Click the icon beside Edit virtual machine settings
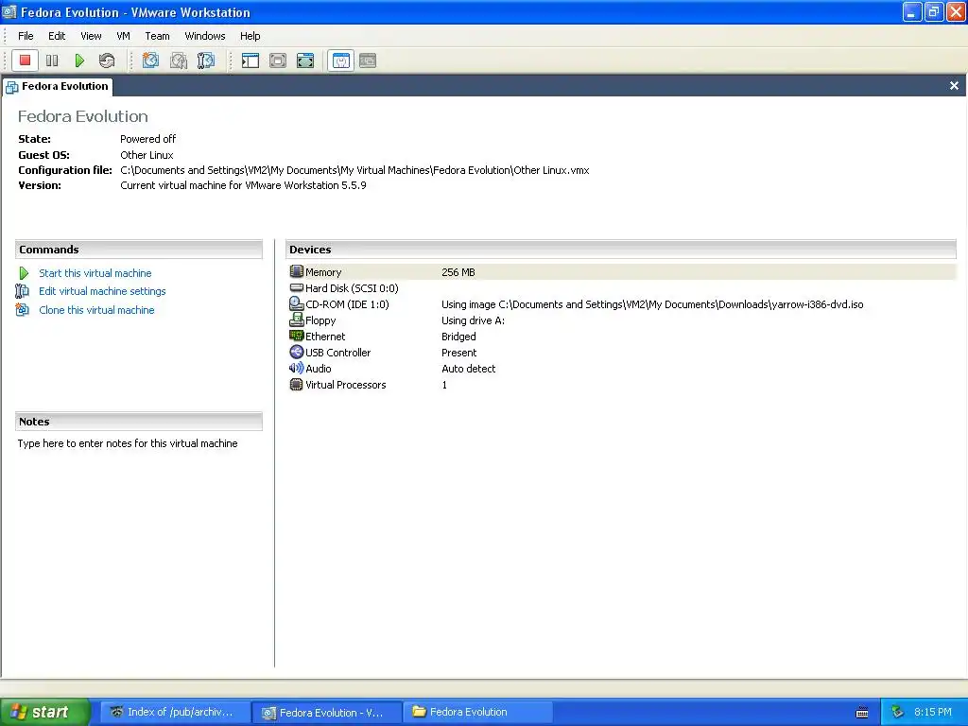The height and width of the screenshot is (726, 968). (x=23, y=291)
